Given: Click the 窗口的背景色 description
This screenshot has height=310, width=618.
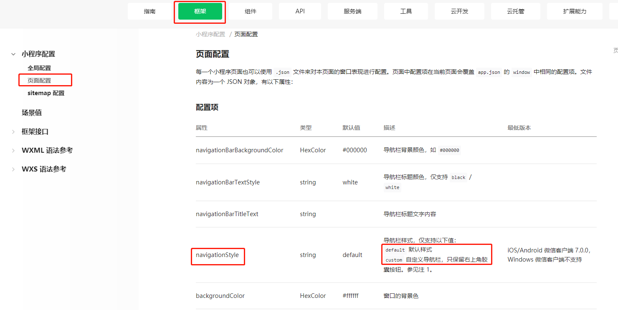Looking at the screenshot, I should click(401, 296).
